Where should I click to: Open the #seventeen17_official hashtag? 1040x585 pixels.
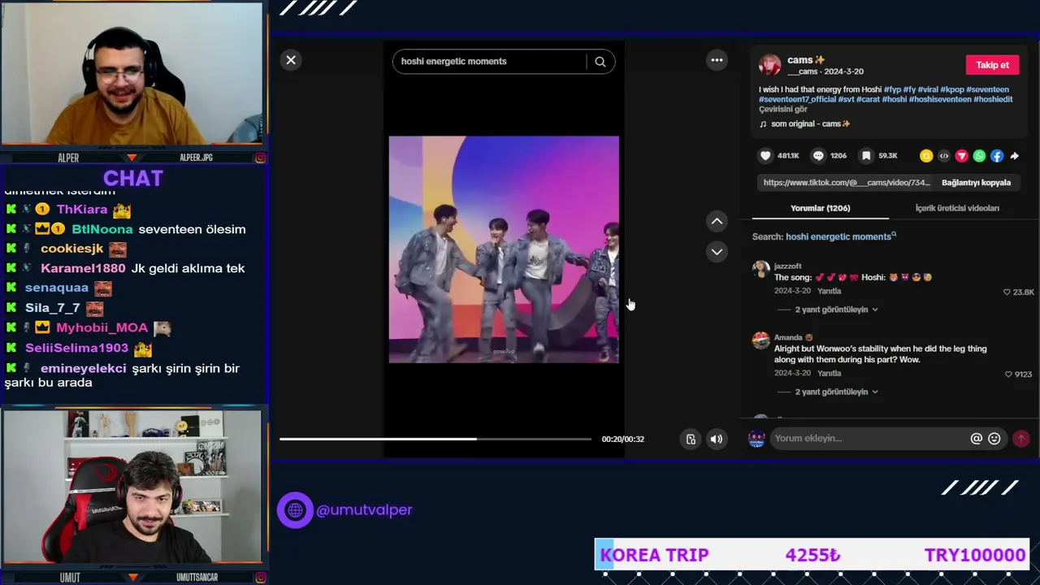(797, 99)
